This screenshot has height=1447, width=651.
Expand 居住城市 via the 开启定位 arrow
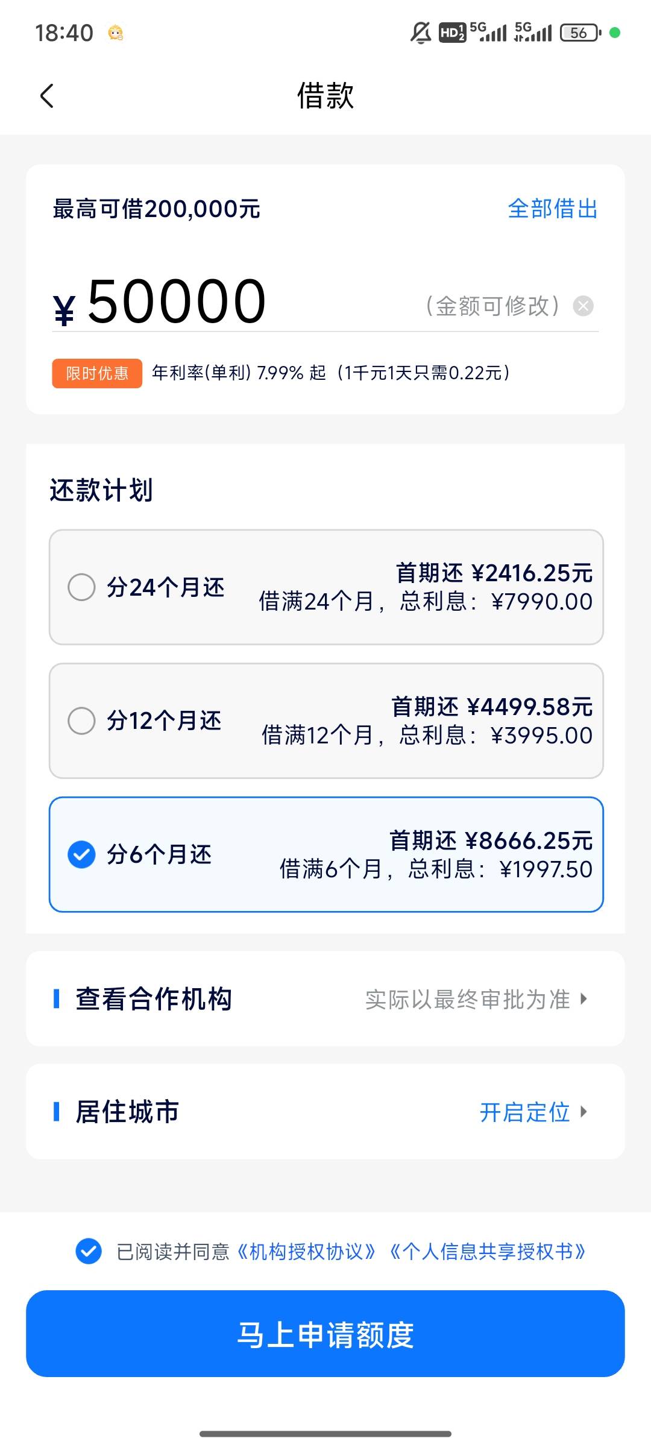click(583, 1111)
